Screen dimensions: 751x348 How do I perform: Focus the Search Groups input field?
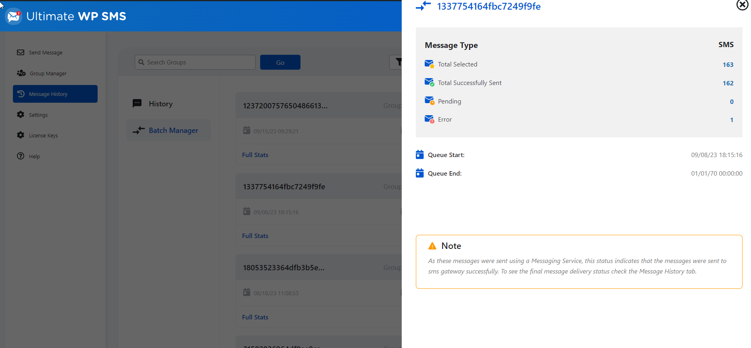pos(195,62)
